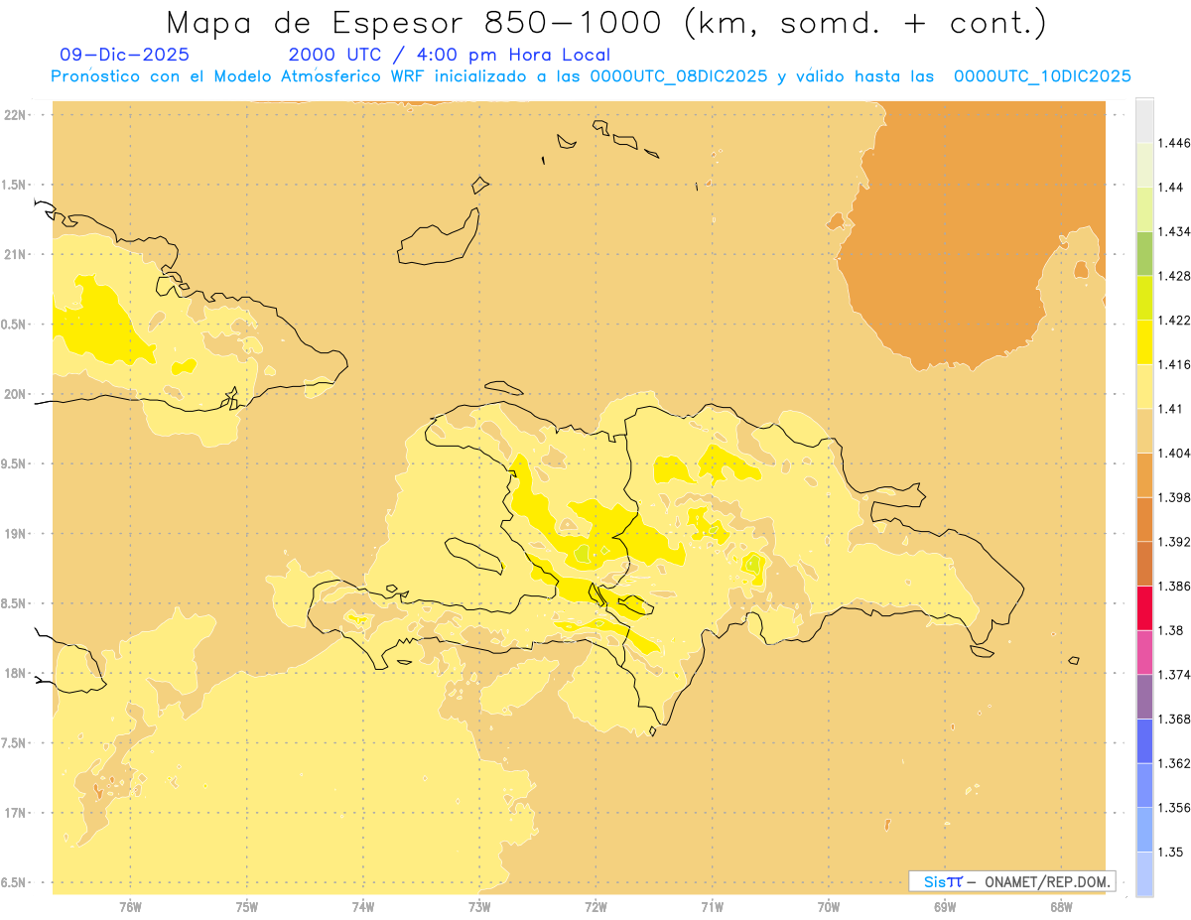
Task: Pick the burnt orange swatch between 1.386 and 1.392
Action: 1144,564
